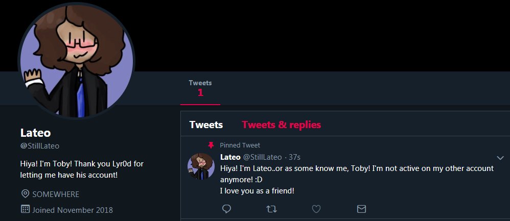This screenshot has height=221, width=510.
Task: Open the Tweets count stat showing 1
Action: coord(200,88)
